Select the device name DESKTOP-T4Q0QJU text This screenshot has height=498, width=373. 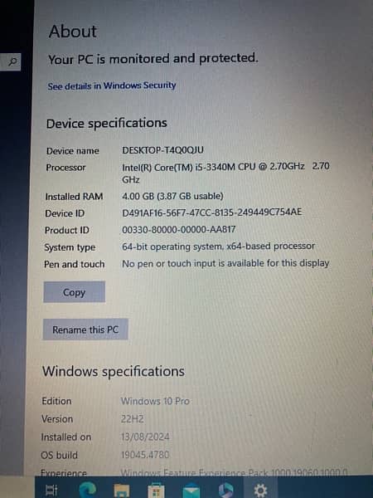click(x=162, y=150)
